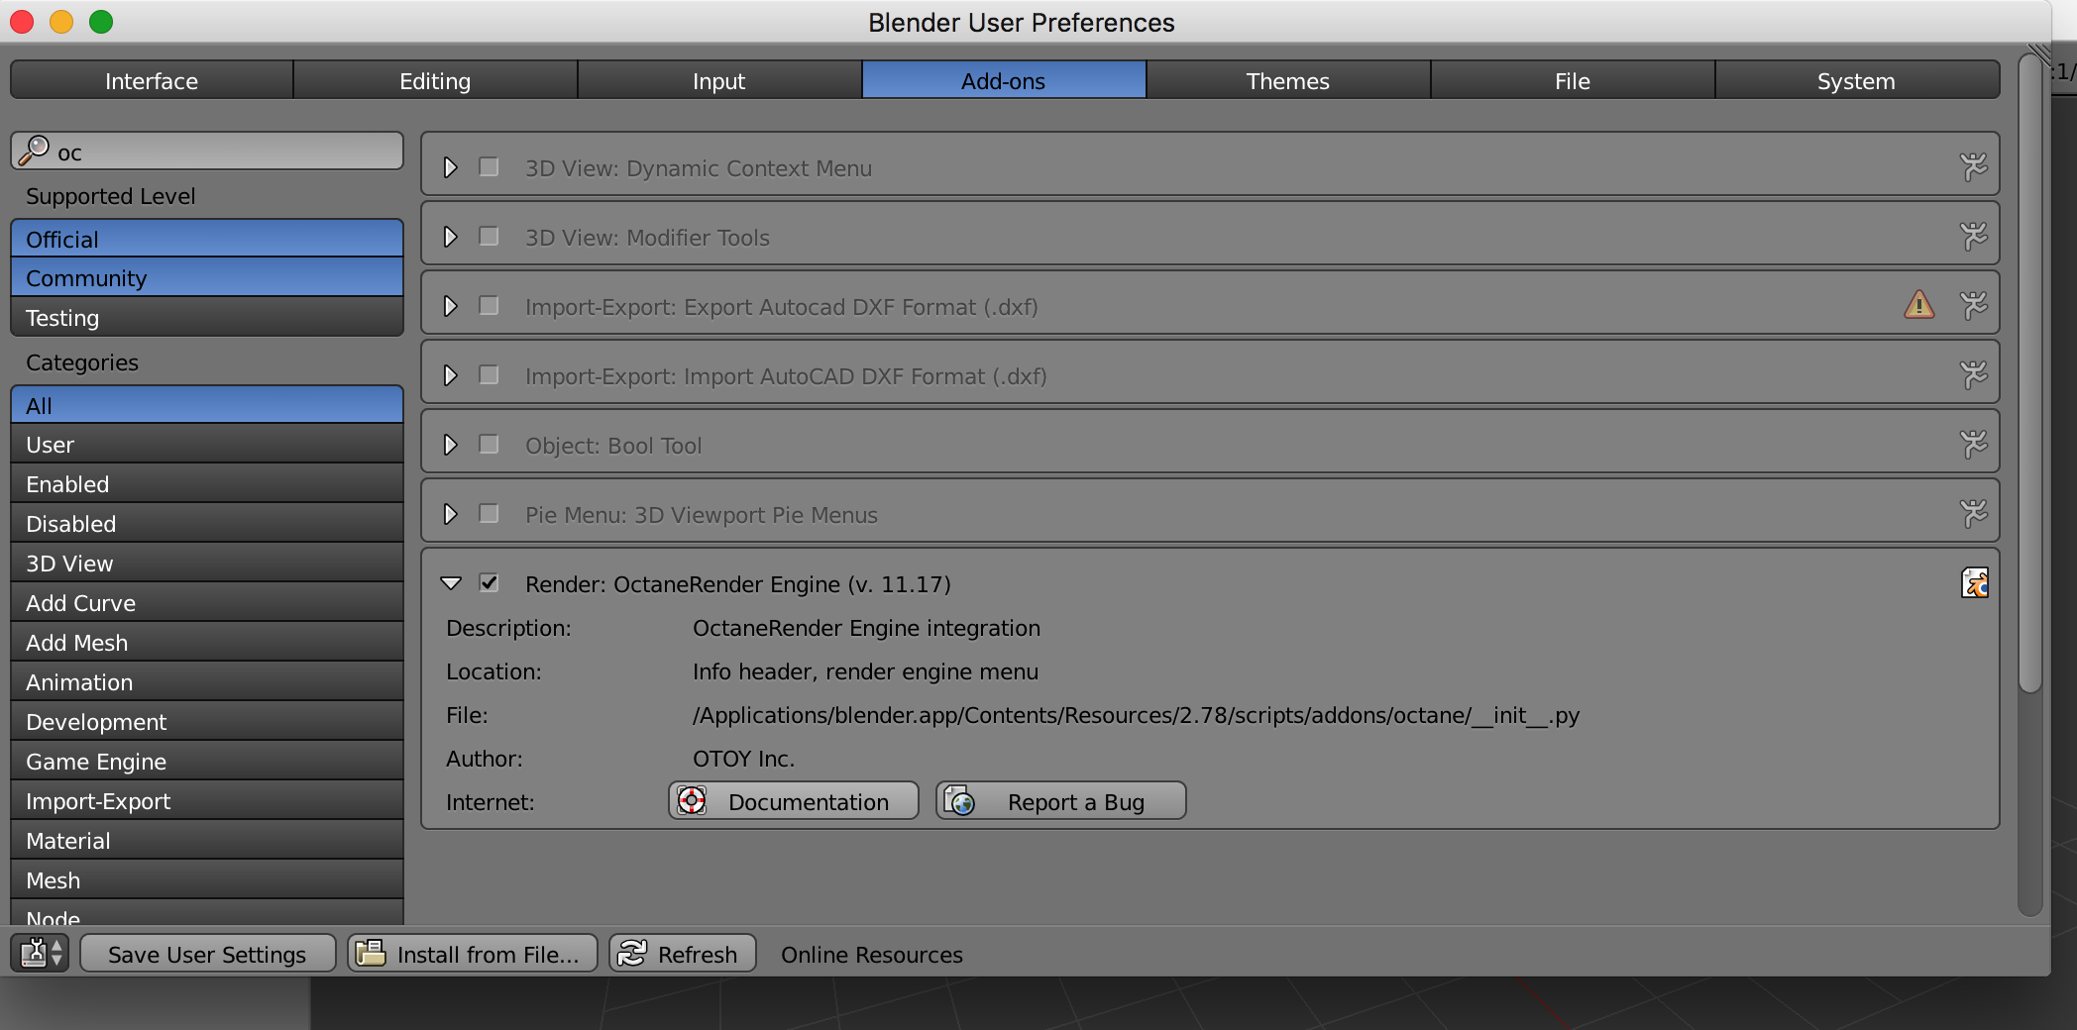The width and height of the screenshot is (2077, 1030).
Task: Click the warning triangle on Export Autocad DXF row
Action: point(1918,304)
